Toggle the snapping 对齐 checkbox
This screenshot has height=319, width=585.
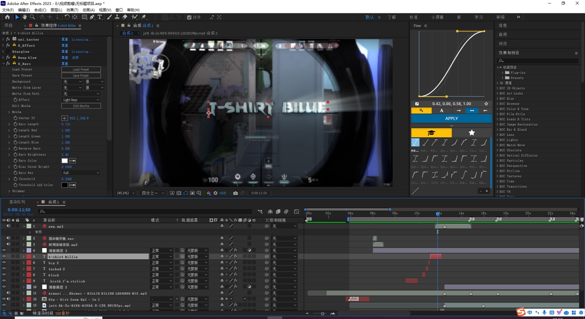tap(189, 17)
